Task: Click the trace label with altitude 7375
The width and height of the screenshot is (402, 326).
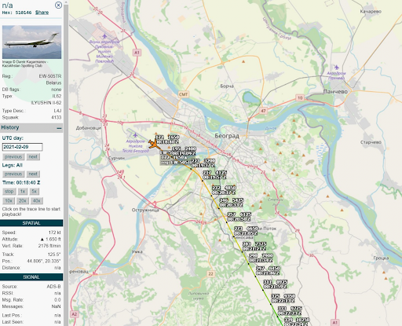Action: click(254, 246)
